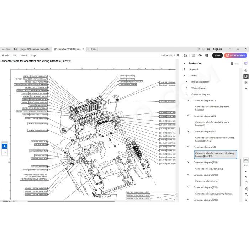Collapse the Connector diagram bookmark
The height and width of the screenshot is (249, 249).
coord(186,94)
